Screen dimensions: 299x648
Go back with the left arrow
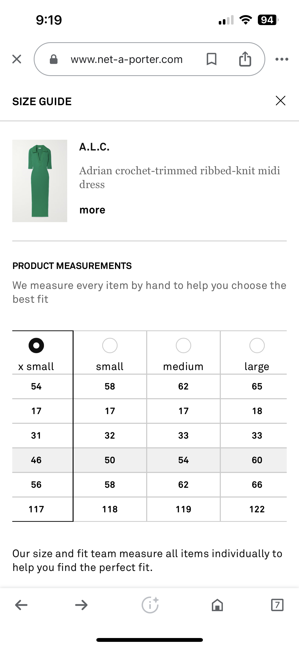point(21,605)
